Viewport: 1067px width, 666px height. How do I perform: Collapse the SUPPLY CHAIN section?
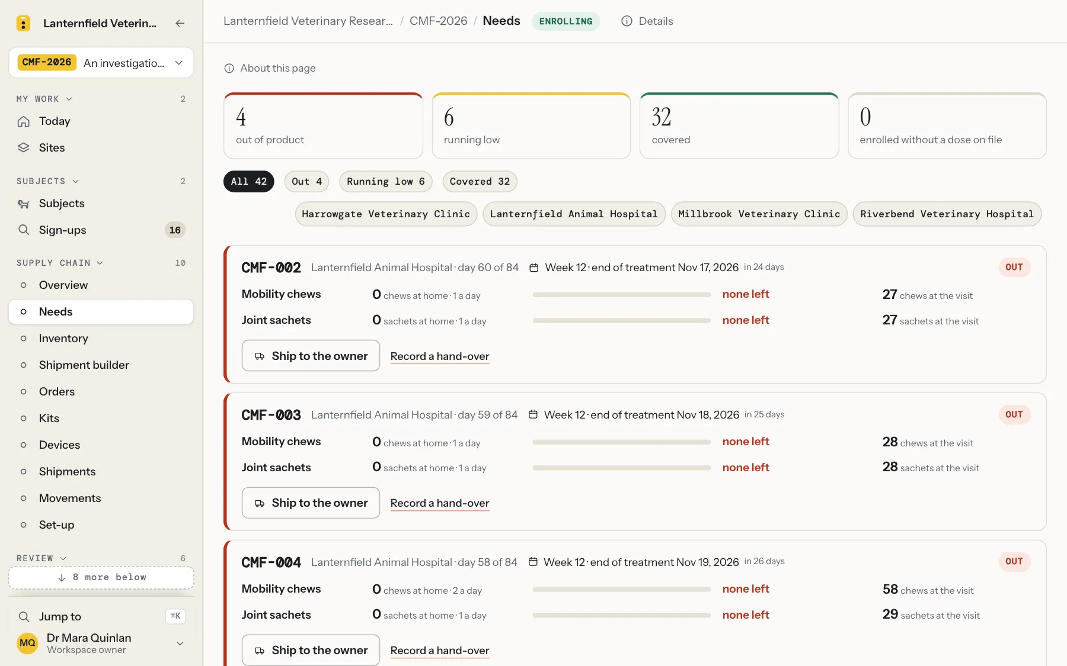point(60,263)
